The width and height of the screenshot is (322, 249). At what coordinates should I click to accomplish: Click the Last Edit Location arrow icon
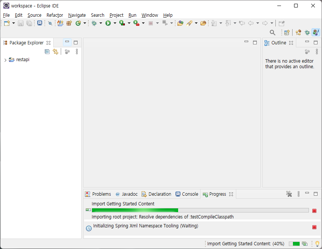coord(242,23)
